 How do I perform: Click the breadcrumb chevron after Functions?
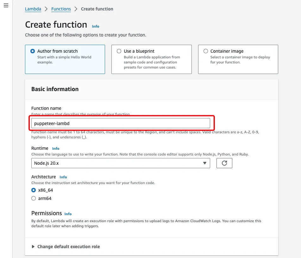76,9
